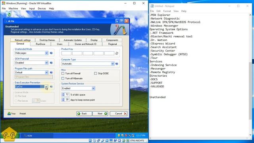This screenshot has width=254, height=143.
Task: Click the VirtualBox shared folders indicator
Action: [107, 141]
